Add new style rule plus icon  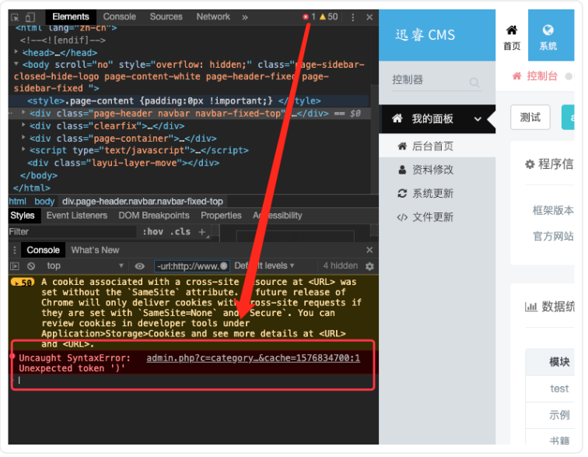point(203,234)
